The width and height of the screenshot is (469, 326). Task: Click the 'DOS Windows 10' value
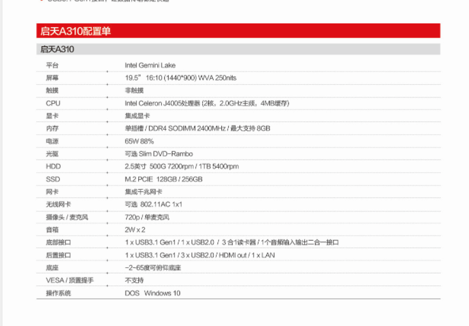tap(153, 293)
